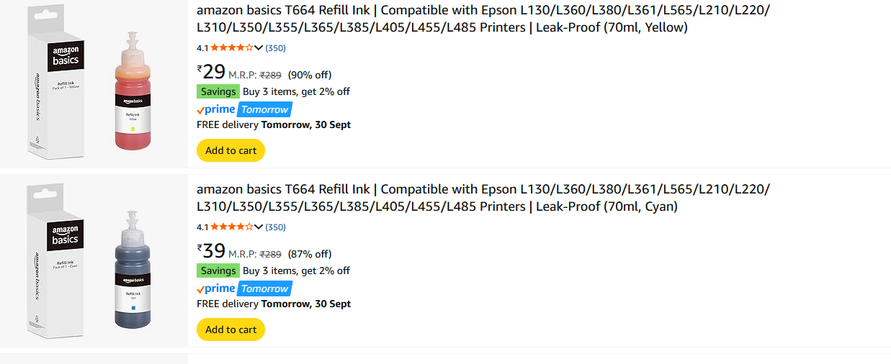
Task: Expand rating breakdown chevron for Yellow ink
Action: click(259, 48)
